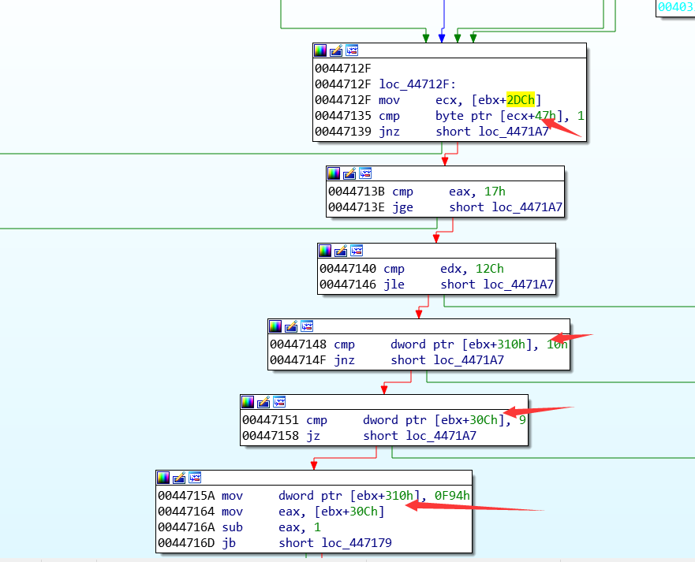This screenshot has height=562, width=695.
Task: Click the loc_4471A7 target in the jle instruction
Action: click(x=518, y=285)
